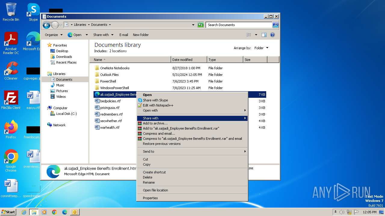This screenshot has width=385, height=216.
Task: Click the Forward navigation arrow button
Action: [55, 25]
